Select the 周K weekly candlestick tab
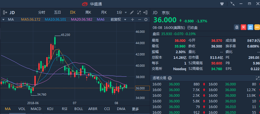Screen dimensions: 260x114 coord(88,12)
